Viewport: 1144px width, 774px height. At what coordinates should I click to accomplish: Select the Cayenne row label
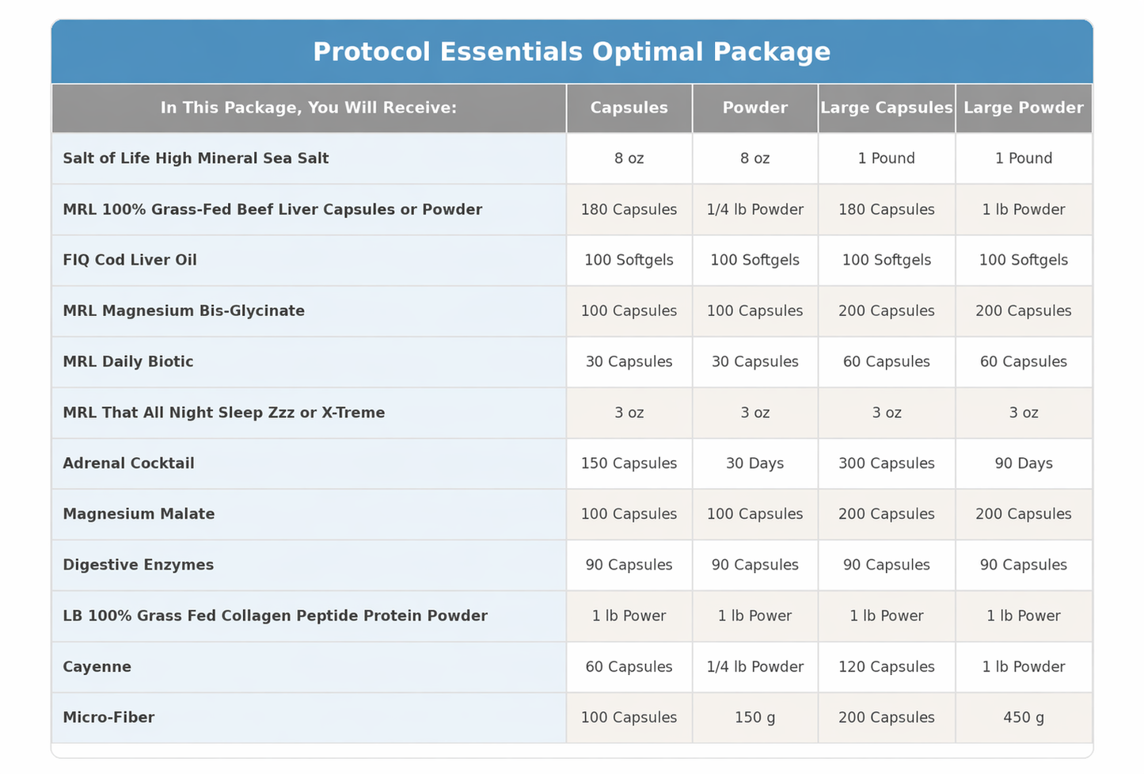97,666
